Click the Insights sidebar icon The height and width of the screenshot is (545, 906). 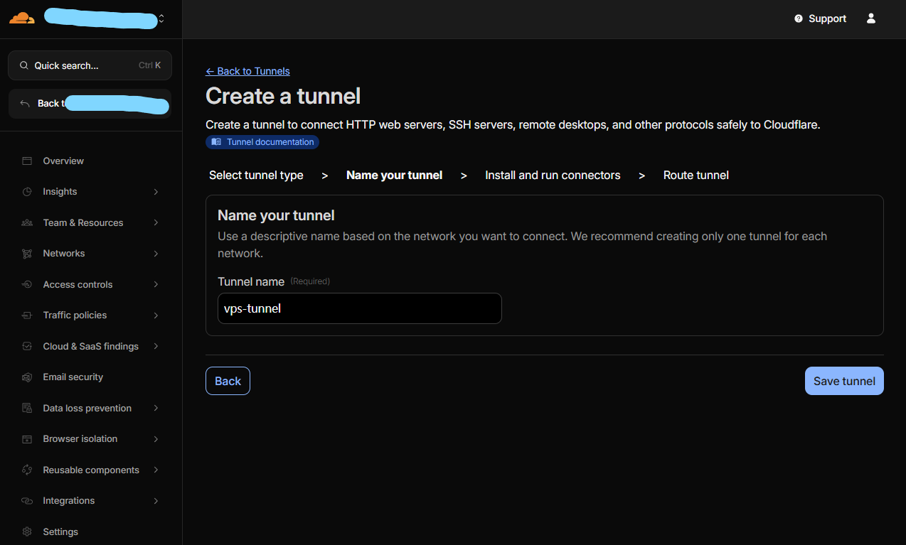tap(27, 192)
